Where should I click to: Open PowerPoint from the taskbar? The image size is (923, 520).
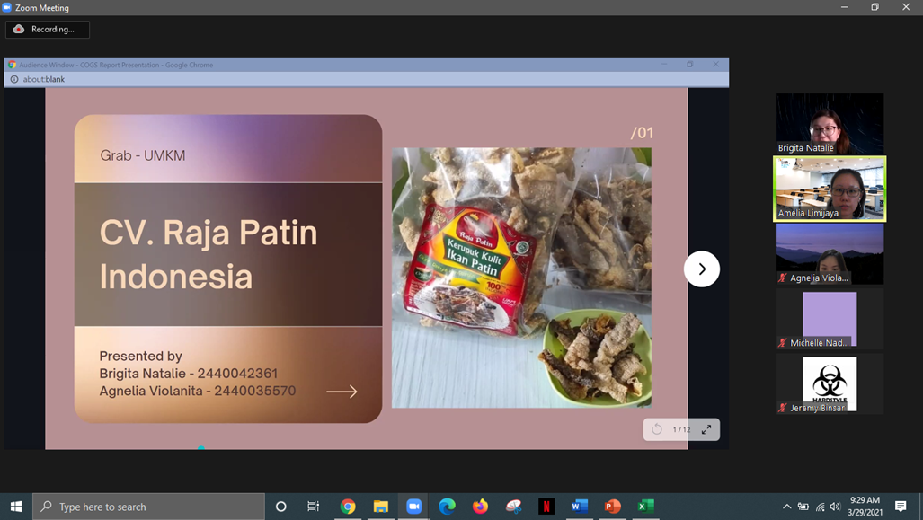tap(613, 507)
